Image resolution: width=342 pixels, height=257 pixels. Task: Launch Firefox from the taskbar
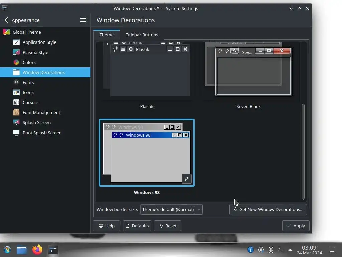pyautogui.click(x=37, y=250)
